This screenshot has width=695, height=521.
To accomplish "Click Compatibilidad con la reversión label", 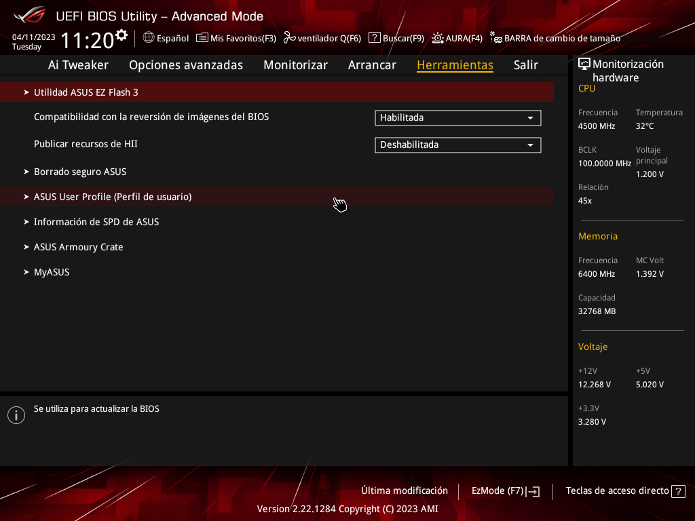I will click(x=151, y=117).
